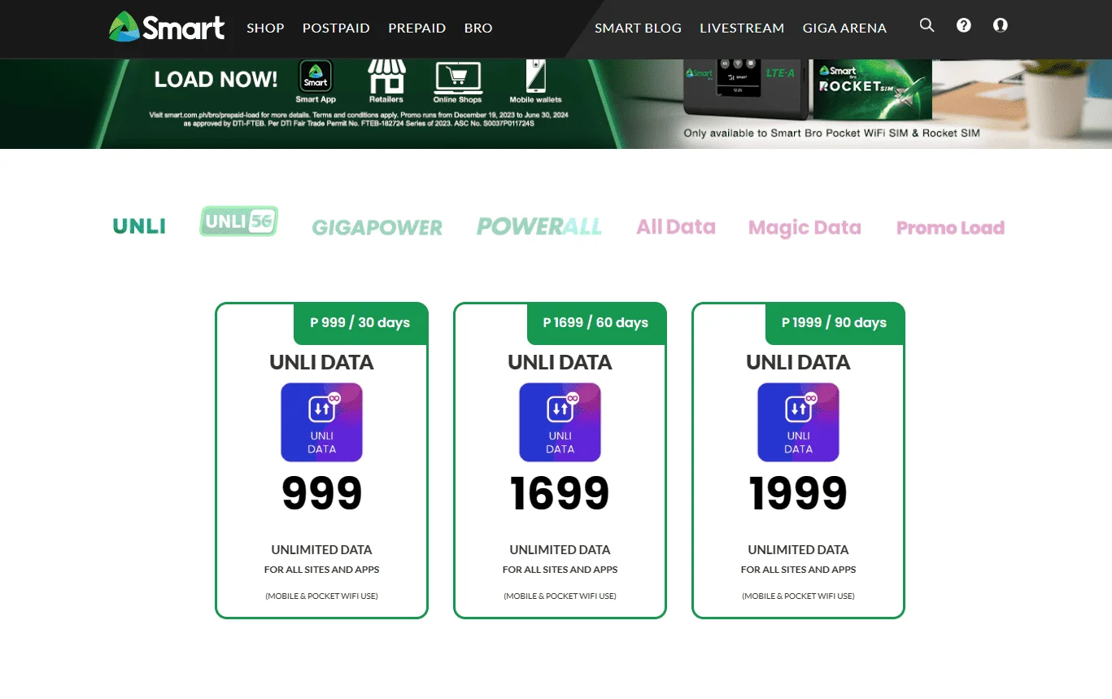The width and height of the screenshot is (1112, 699).
Task: Click the Unli Data icon on the 1999 card
Action: [798, 422]
